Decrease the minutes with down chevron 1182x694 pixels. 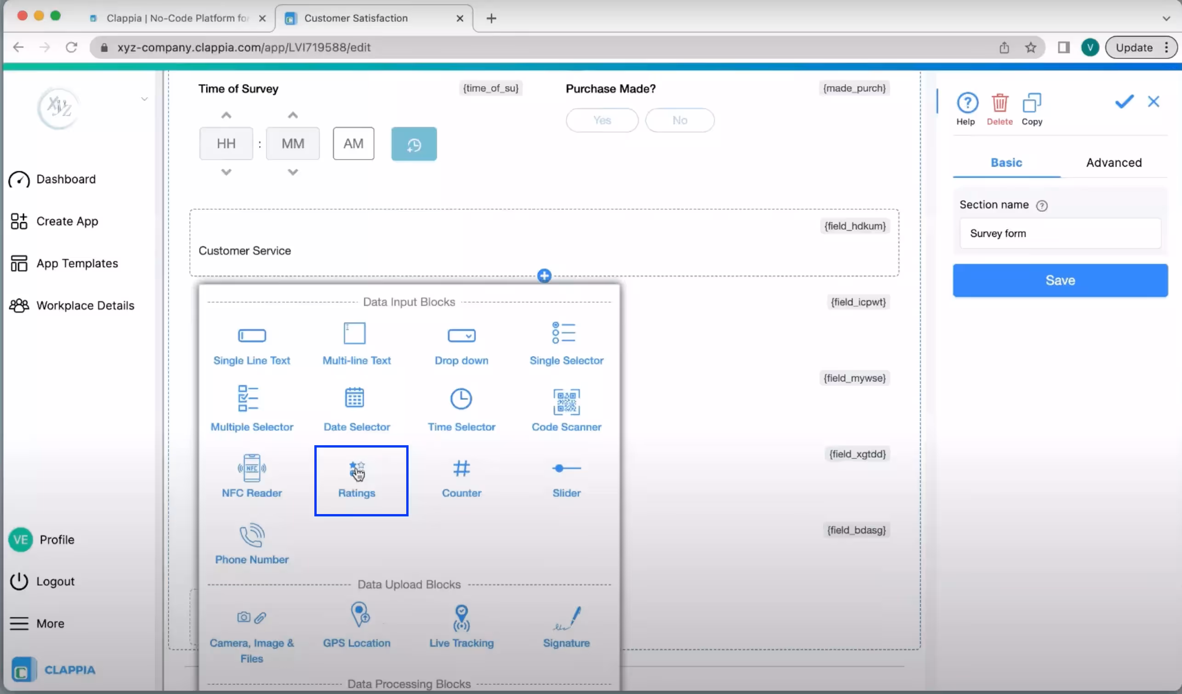(x=293, y=172)
